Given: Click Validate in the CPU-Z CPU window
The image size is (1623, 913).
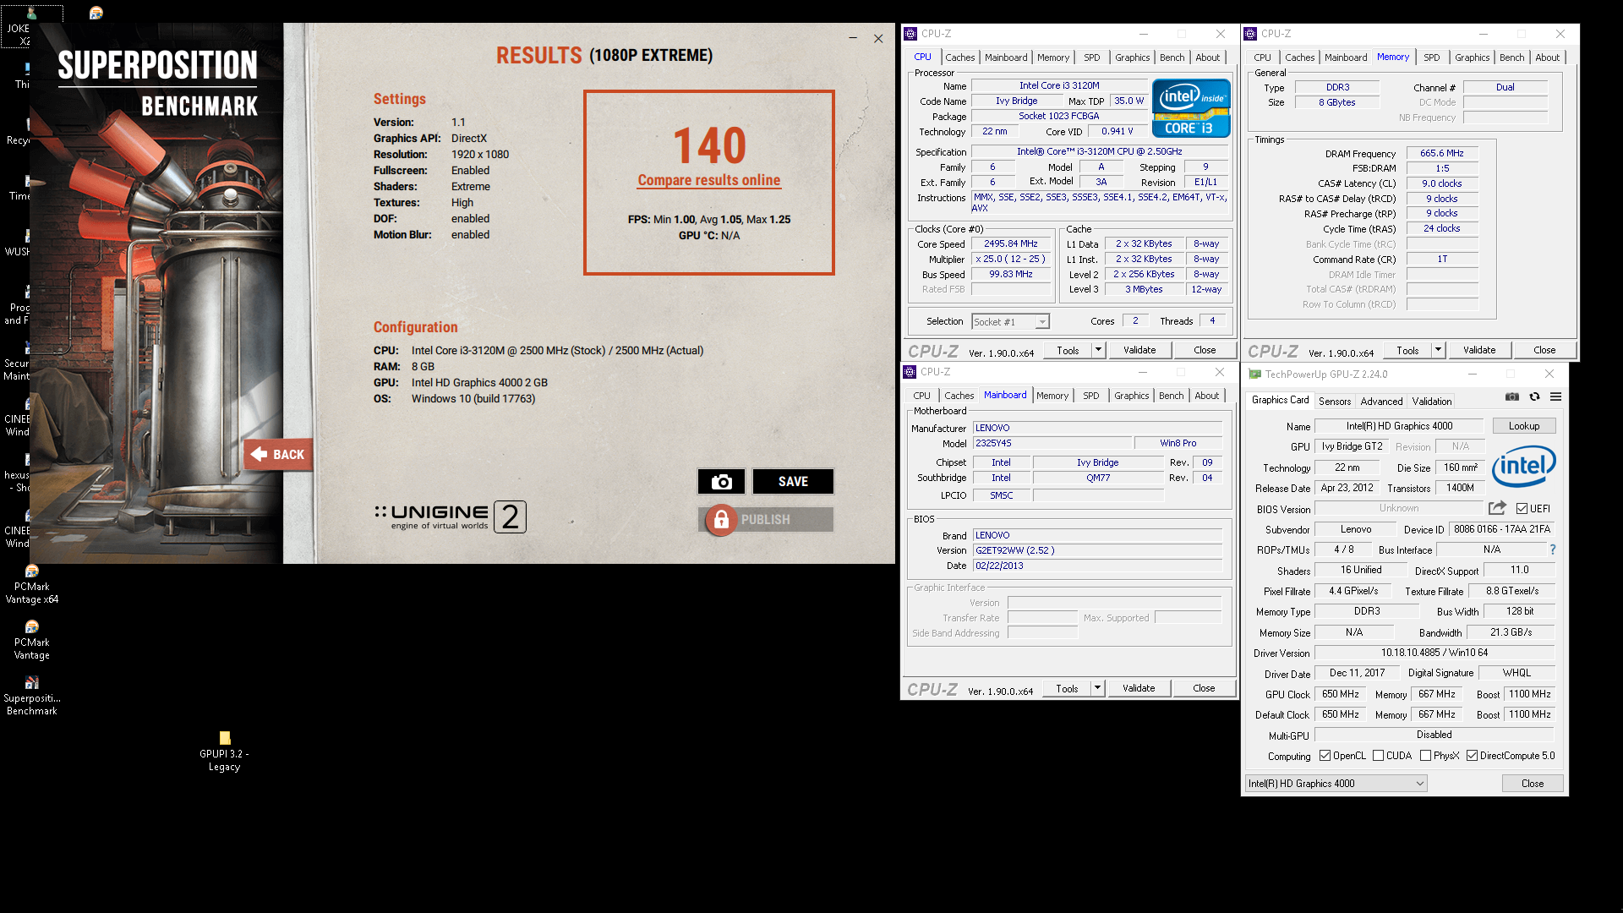Looking at the screenshot, I should tap(1139, 350).
